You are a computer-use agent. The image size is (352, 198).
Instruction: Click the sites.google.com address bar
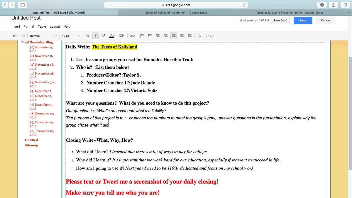point(176,5)
